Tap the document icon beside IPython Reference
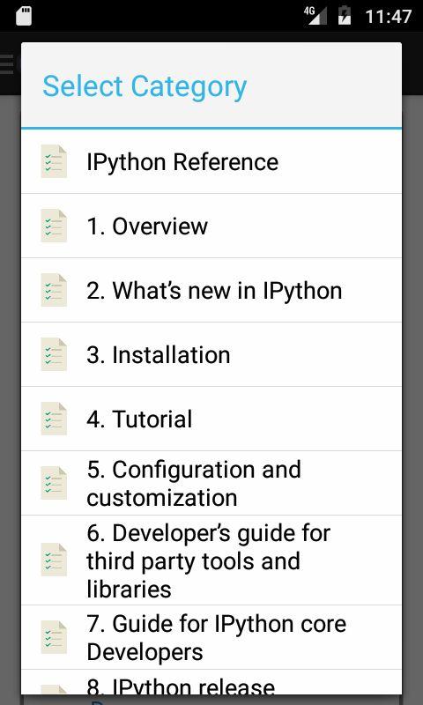This screenshot has height=705, width=423. (54, 161)
